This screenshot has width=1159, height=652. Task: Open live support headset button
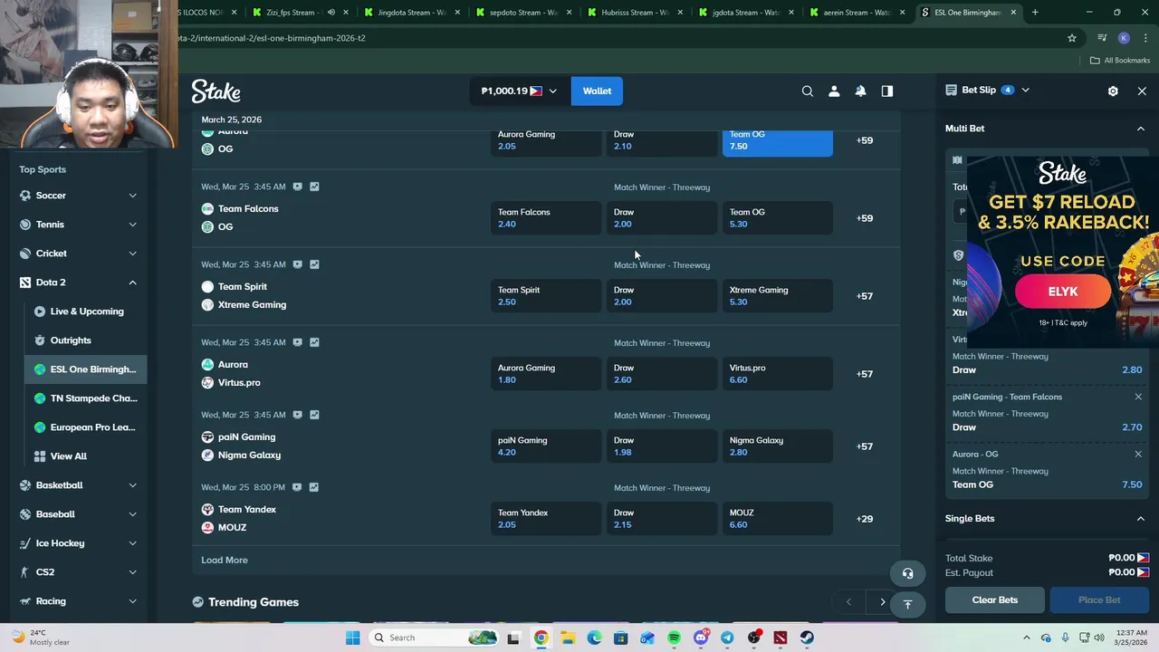[x=907, y=573]
